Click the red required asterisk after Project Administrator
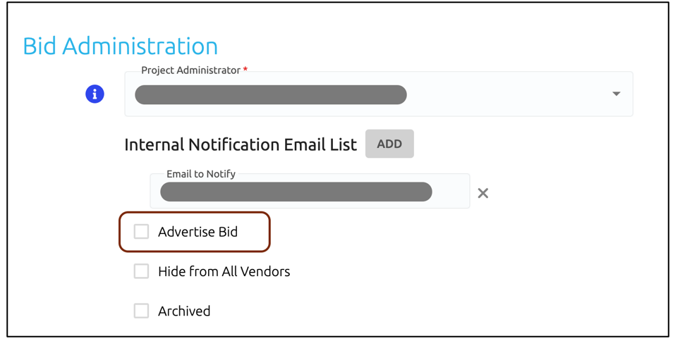Image resolution: width=673 pixels, height=341 pixels. coord(245,70)
